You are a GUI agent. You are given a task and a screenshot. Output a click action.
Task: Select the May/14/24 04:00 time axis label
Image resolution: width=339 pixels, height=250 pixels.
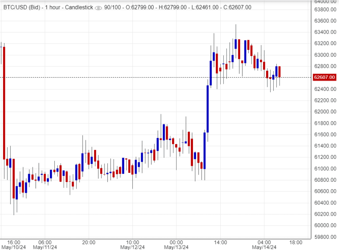click(264, 245)
